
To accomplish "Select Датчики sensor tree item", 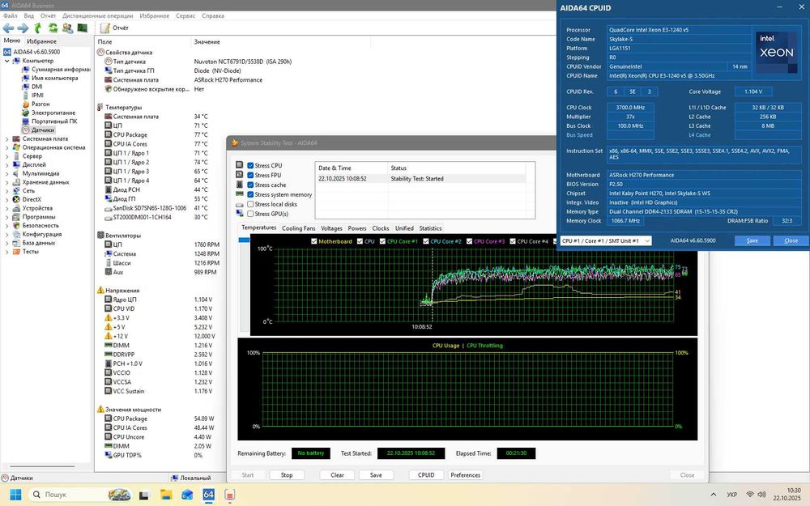I will [x=42, y=130].
